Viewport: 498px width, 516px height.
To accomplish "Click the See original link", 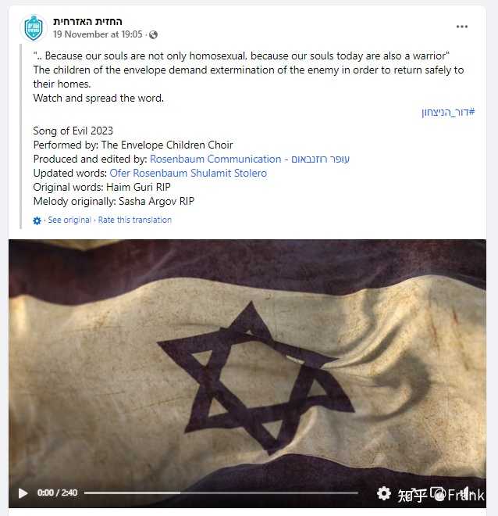I will (x=69, y=220).
